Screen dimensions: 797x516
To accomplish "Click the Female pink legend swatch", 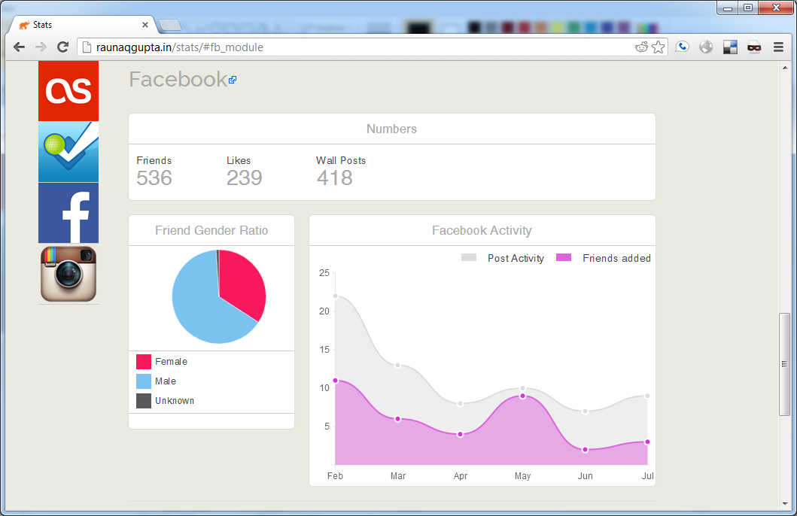I will tap(143, 362).
